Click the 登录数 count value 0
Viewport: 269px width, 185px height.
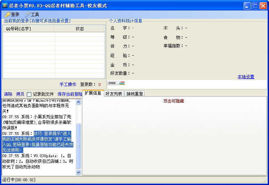[99, 85]
